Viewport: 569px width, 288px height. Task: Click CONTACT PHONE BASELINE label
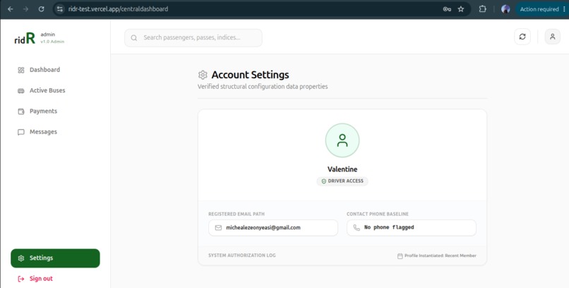point(378,214)
